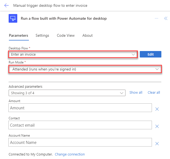Click the flow title 'Manual trigger desktop flow to enter invoice'
The width and height of the screenshot is (170, 159).
click(x=50, y=5)
